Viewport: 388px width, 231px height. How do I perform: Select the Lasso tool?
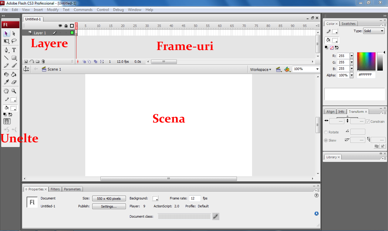pos(14,41)
